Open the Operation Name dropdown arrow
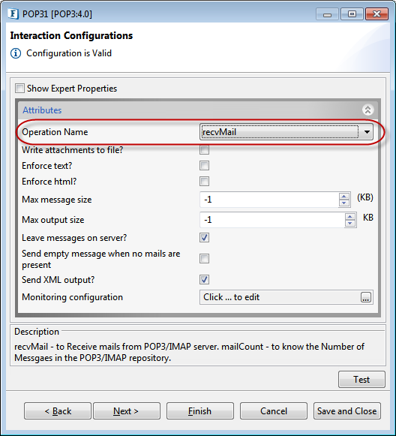 pyautogui.click(x=367, y=132)
